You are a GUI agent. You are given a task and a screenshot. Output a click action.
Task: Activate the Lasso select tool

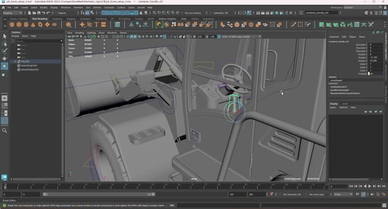[5, 44]
